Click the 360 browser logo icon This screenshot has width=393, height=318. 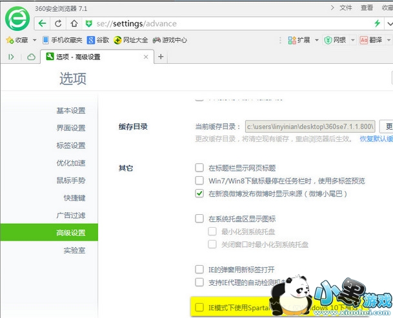tap(17, 19)
